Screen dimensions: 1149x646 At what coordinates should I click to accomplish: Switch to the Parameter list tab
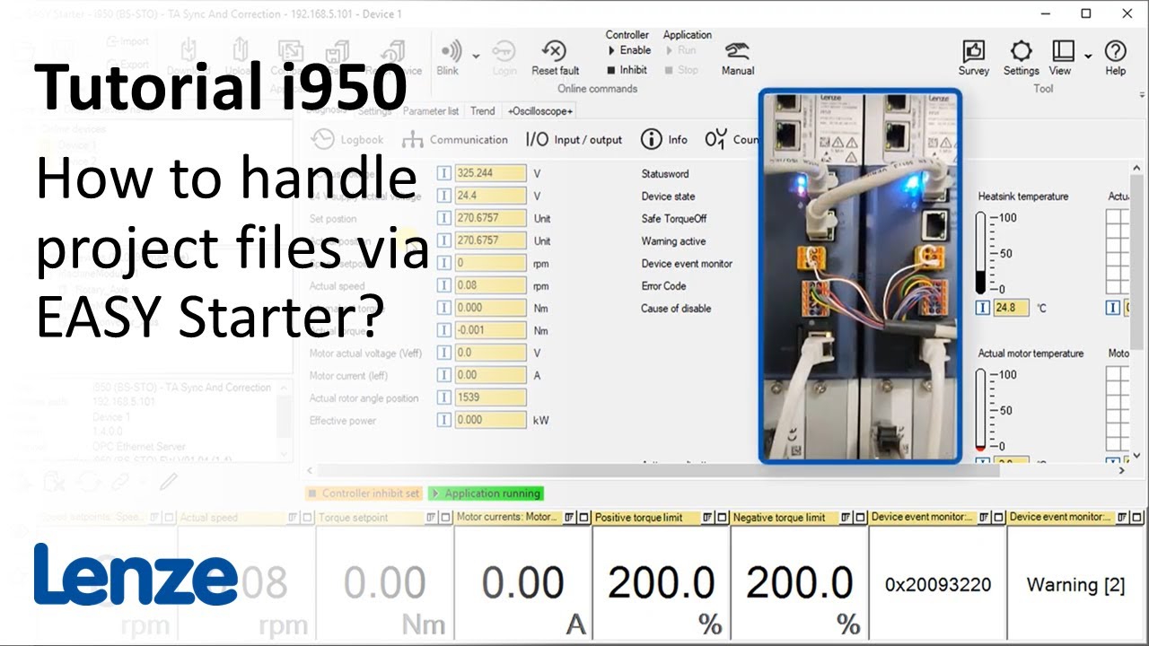point(431,111)
